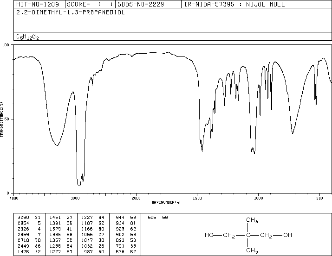Click the right-side OH group in structure
This screenshot has width=332, height=256.
[x=287, y=235]
